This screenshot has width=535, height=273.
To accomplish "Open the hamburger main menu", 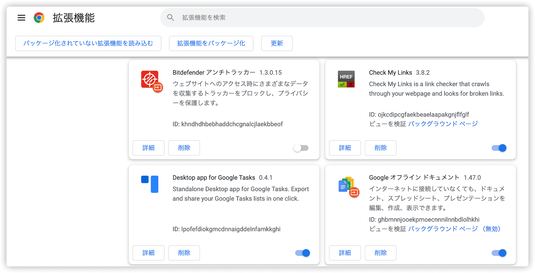I will [x=21, y=18].
